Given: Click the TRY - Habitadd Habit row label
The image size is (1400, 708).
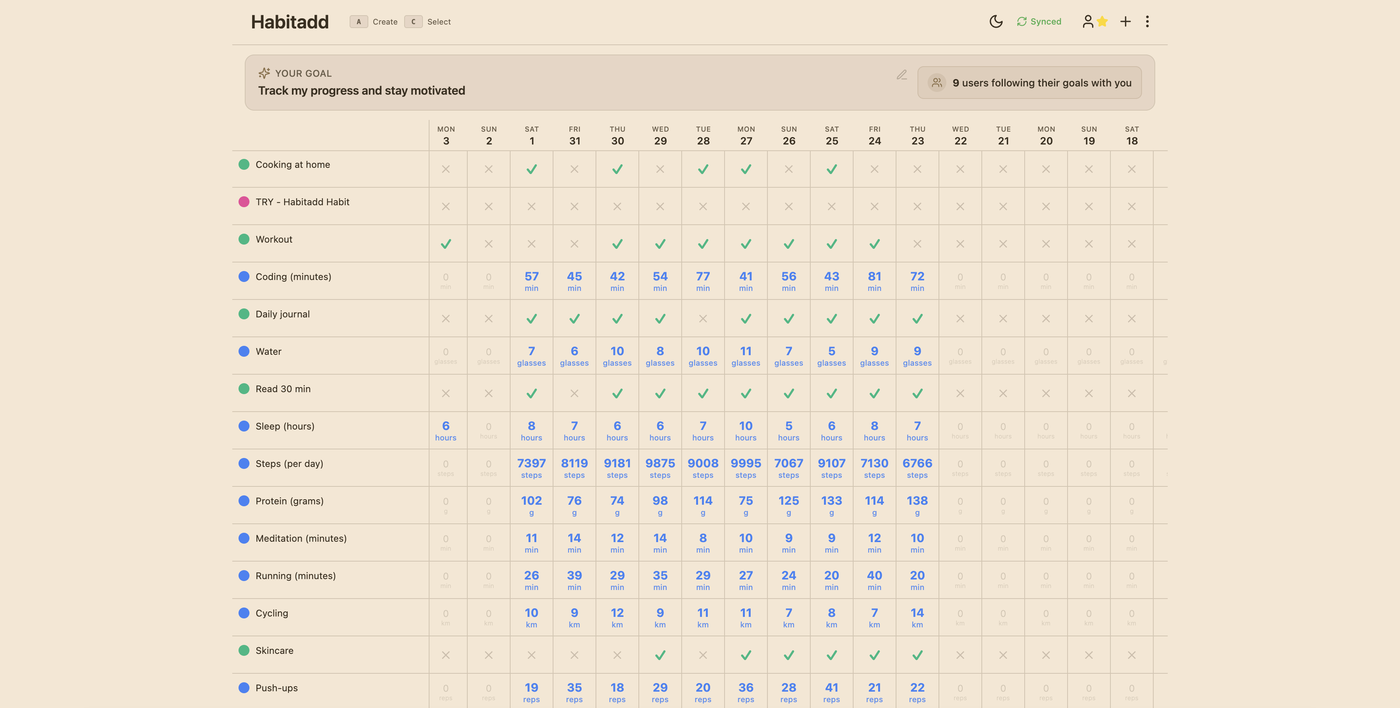Looking at the screenshot, I should pyautogui.click(x=303, y=201).
